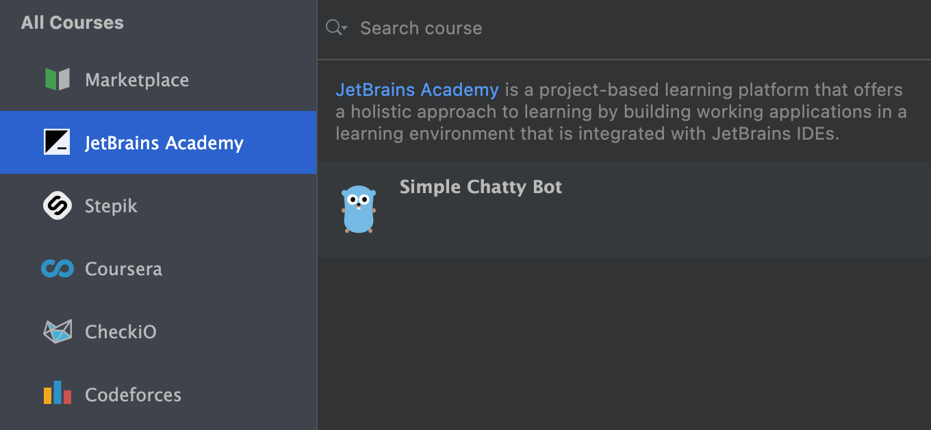Click the Stepik logo icon
This screenshot has height=430, width=931.
[x=58, y=205]
